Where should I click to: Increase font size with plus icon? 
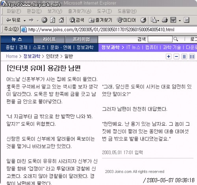pos(169,57)
